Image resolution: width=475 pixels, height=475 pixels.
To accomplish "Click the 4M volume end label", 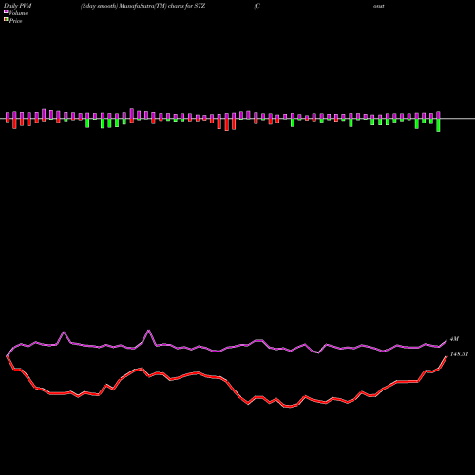I will [x=454, y=339].
